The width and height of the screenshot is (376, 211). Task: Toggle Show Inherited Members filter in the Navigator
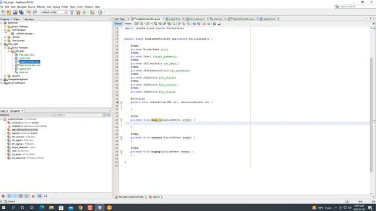click(3, 196)
